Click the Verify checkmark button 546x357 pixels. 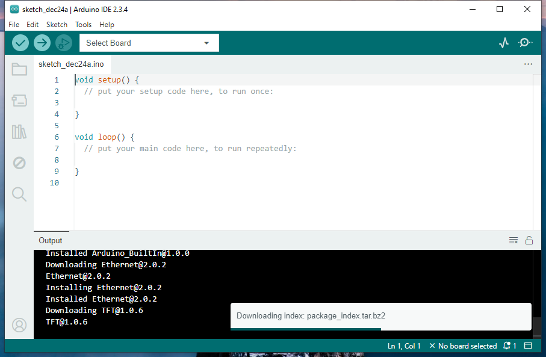point(20,43)
